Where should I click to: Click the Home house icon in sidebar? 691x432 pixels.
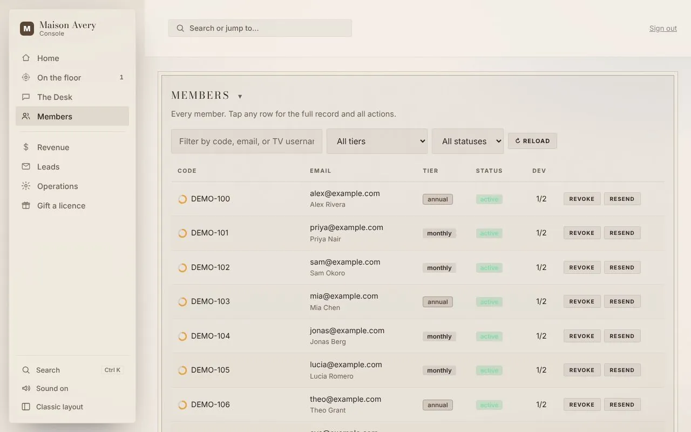point(26,58)
